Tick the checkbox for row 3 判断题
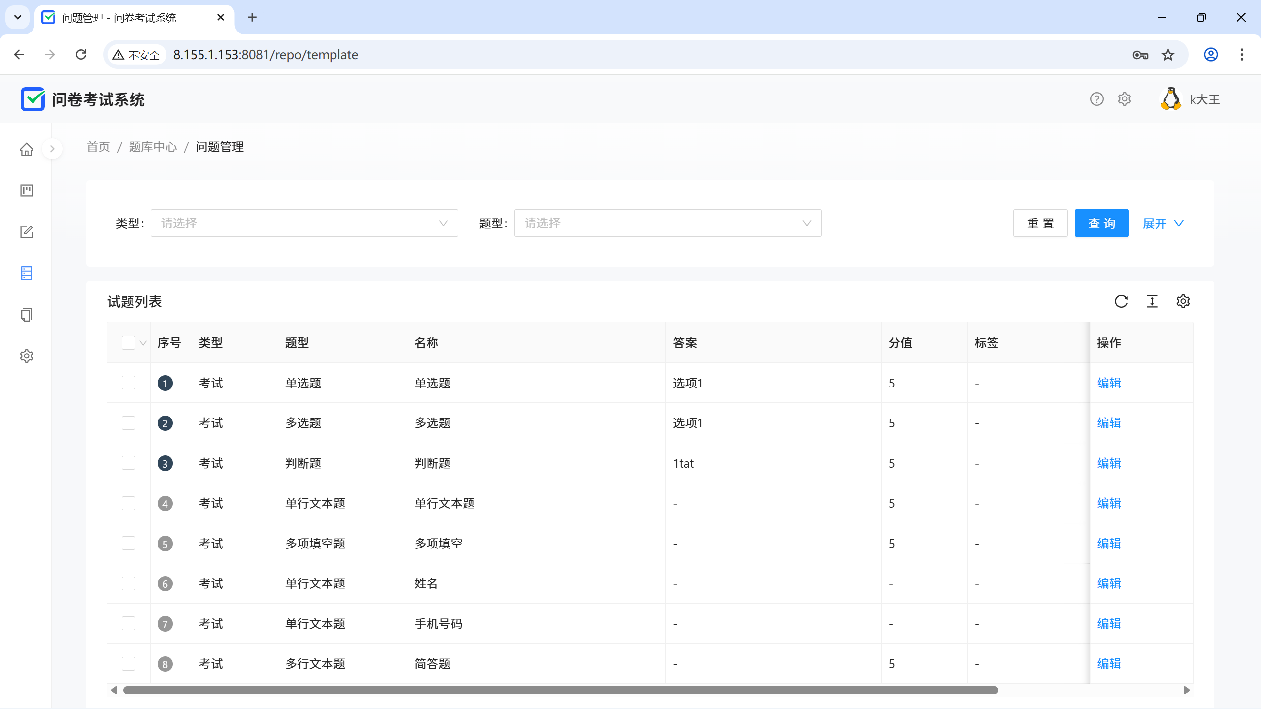Image resolution: width=1261 pixels, height=709 pixels. tap(129, 463)
